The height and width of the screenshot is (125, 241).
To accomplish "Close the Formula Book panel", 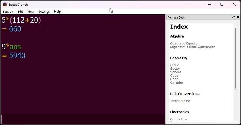I will click(238, 17).
